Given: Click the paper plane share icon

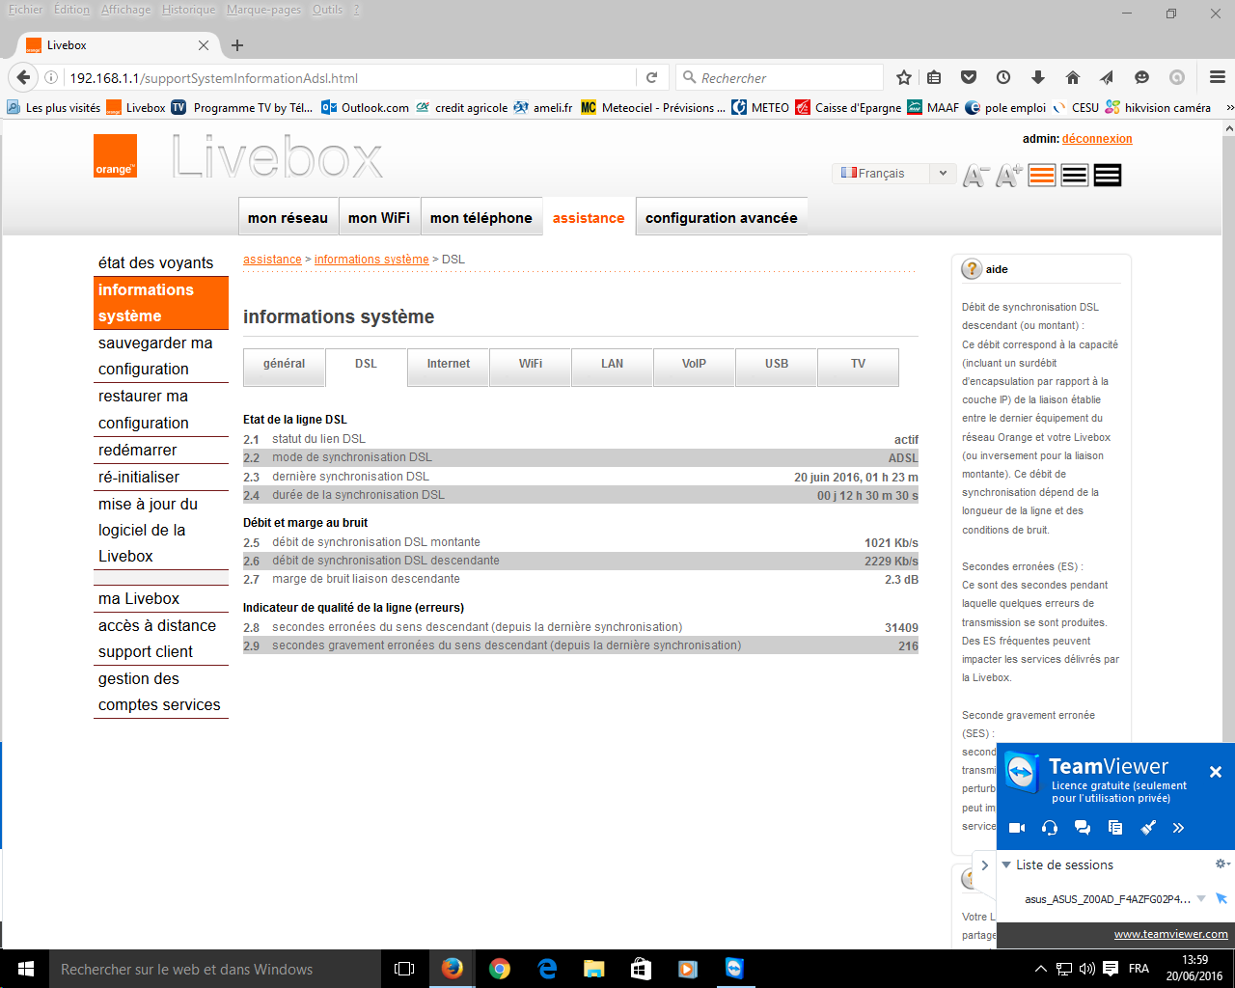Looking at the screenshot, I should click(x=1107, y=77).
